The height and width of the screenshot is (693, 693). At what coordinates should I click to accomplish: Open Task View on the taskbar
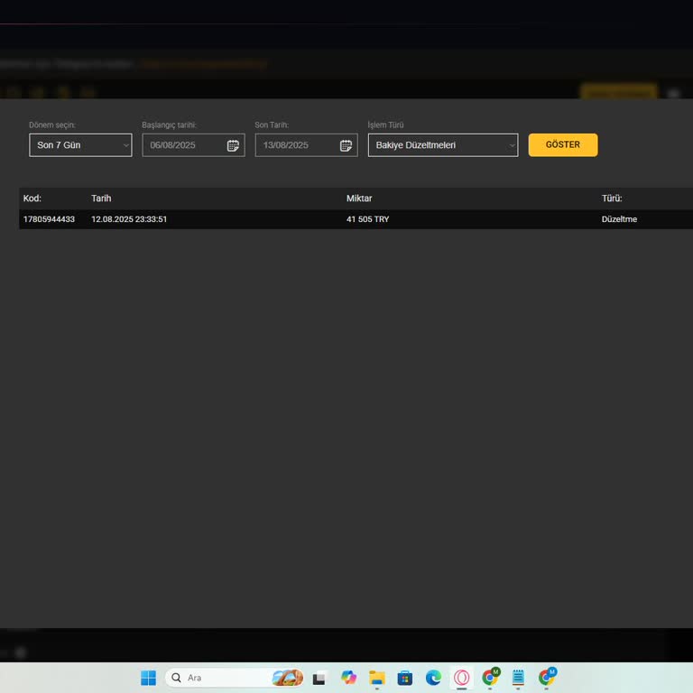319,678
